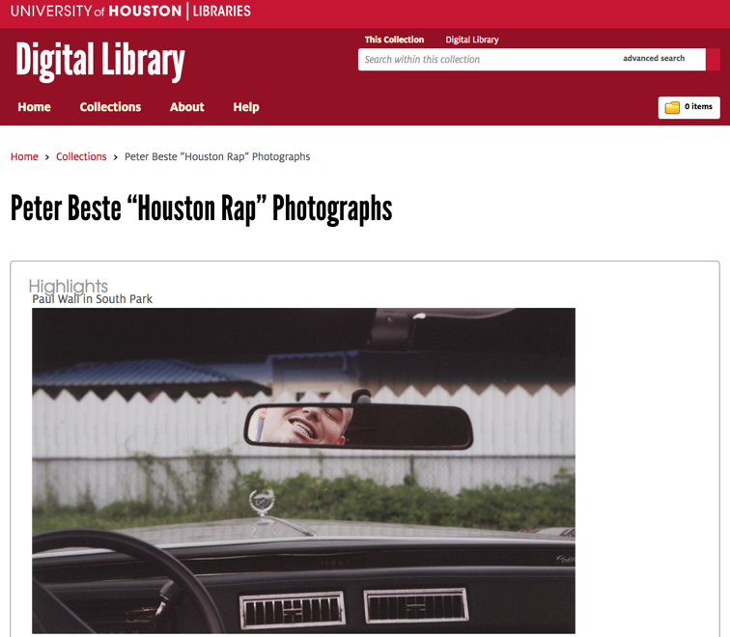Screen dimensions: 730x637
Task: Open the Help navigation item
Action: (246, 107)
